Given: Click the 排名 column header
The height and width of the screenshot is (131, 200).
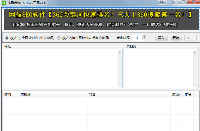Looking at the screenshot, I should [188, 94].
